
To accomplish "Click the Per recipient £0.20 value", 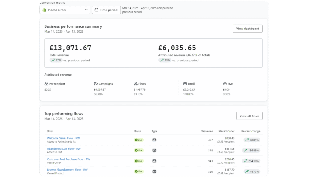I will pos(48,89).
